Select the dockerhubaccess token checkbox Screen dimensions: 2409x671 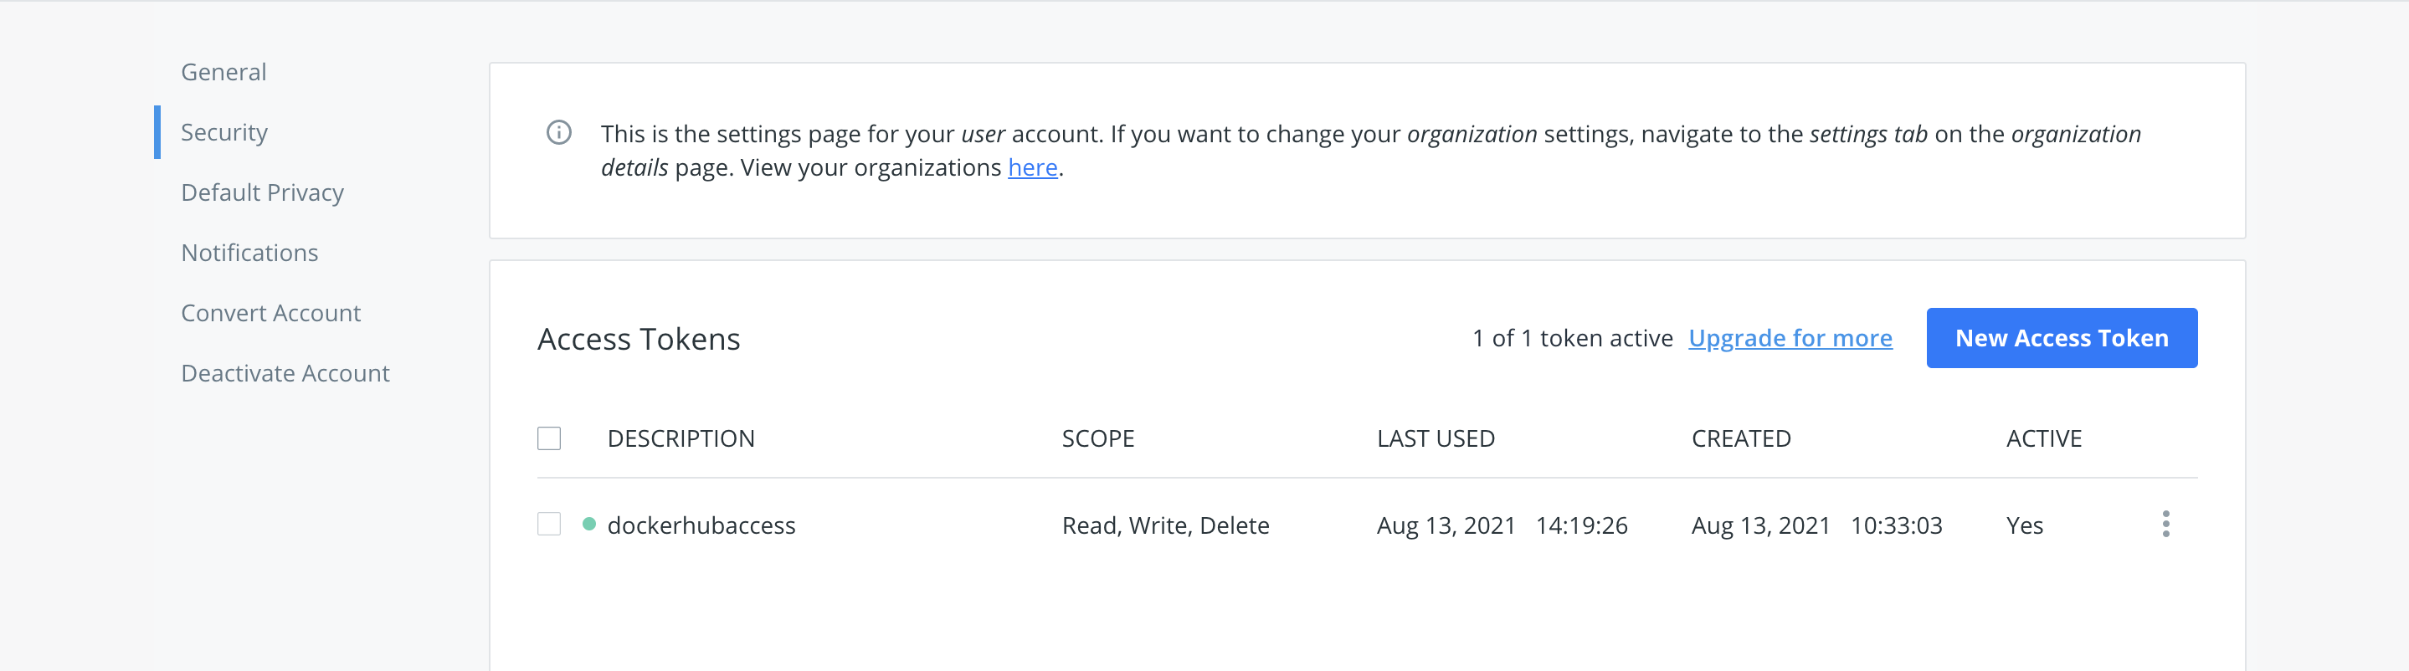(549, 525)
